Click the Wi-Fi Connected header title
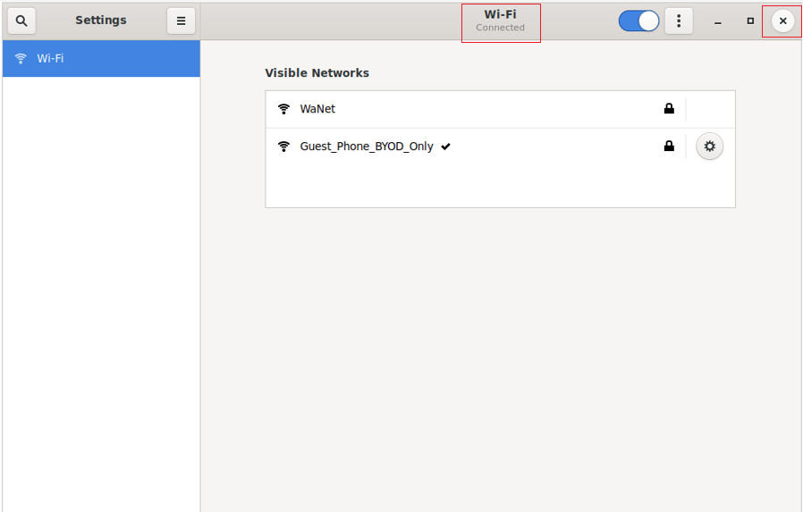 (x=501, y=21)
